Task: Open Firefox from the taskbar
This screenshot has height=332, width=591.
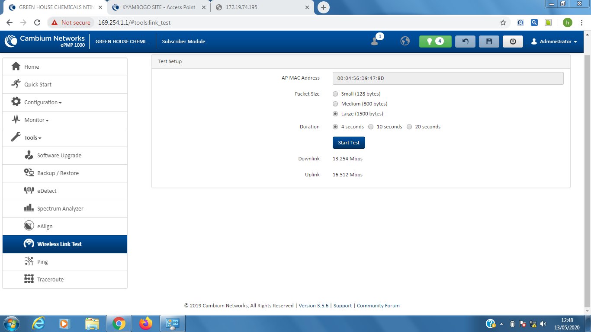Action: [x=146, y=323]
